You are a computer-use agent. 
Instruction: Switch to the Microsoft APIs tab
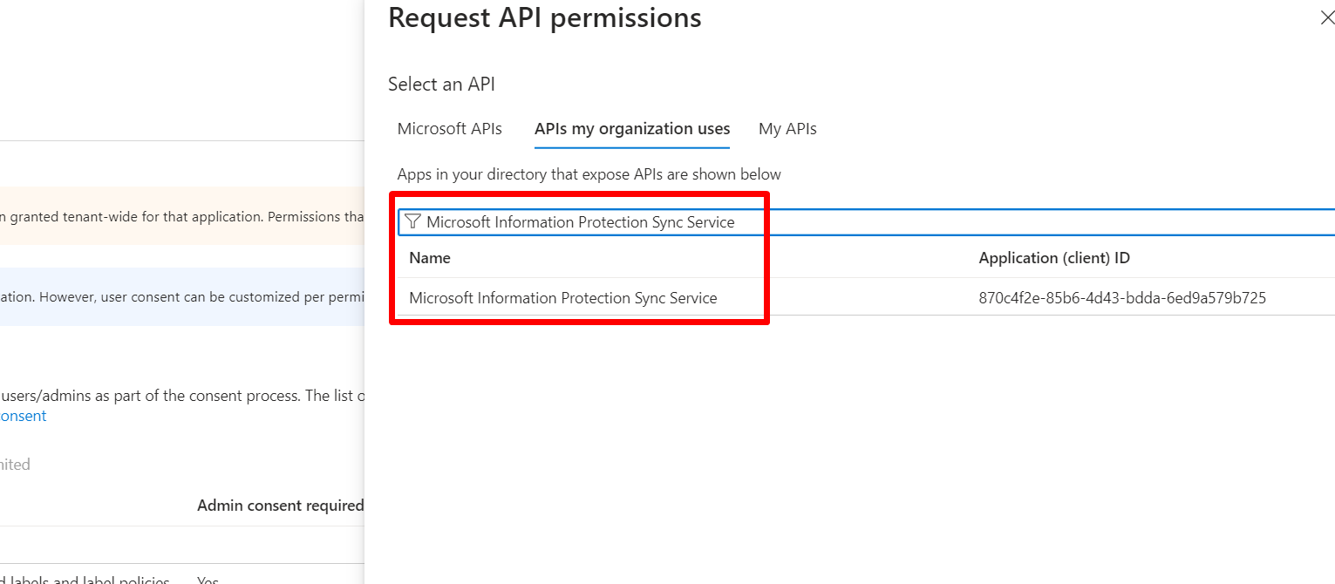coord(449,129)
